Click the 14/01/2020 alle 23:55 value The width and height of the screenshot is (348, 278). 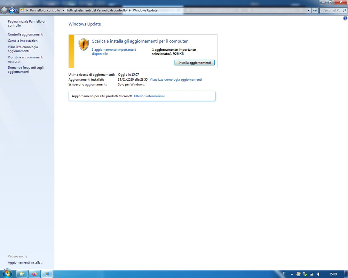click(x=133, y=79)
